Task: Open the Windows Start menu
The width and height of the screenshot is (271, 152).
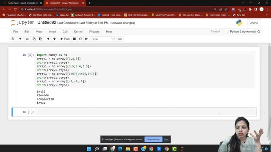Action: pos(89,149)
